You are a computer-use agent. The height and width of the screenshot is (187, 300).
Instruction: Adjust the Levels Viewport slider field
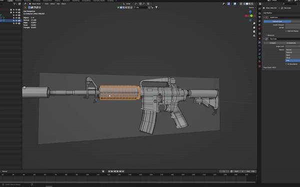(x=292, y=25)
